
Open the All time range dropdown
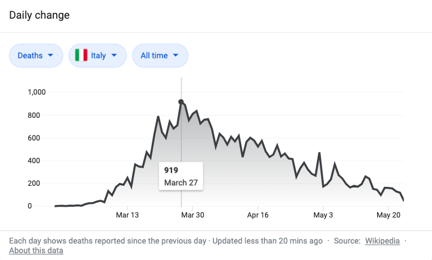click(160, 56)
